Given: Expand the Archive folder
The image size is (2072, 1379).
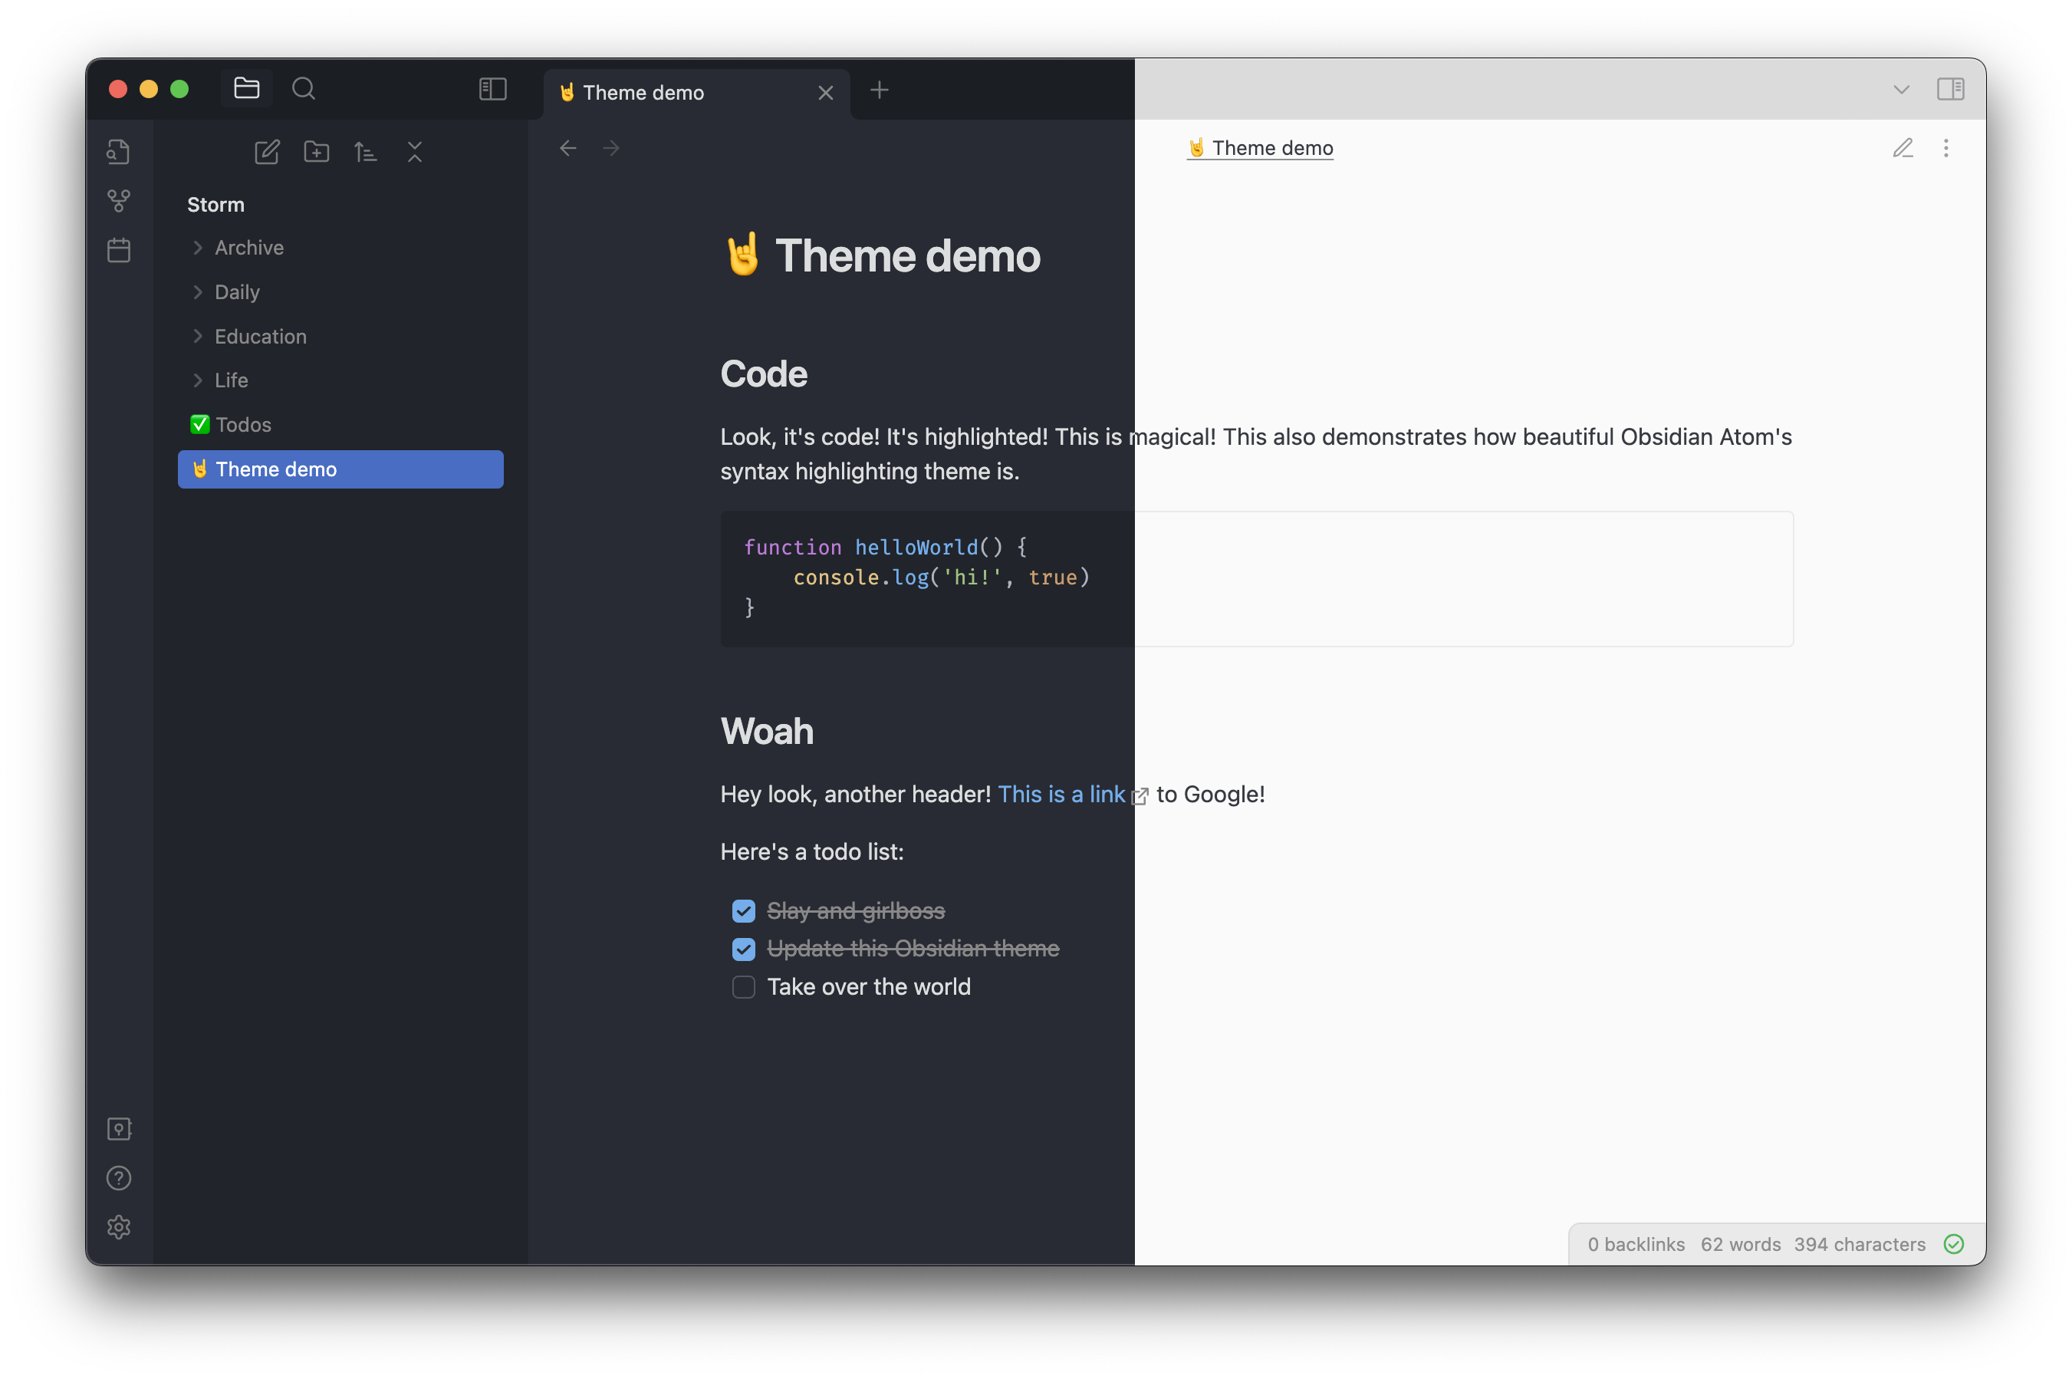Looking at the screenshot, I should pos(196,246).
